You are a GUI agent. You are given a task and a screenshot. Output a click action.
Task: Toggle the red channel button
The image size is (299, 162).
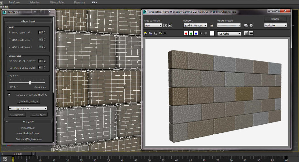click(x=186, y=33)
